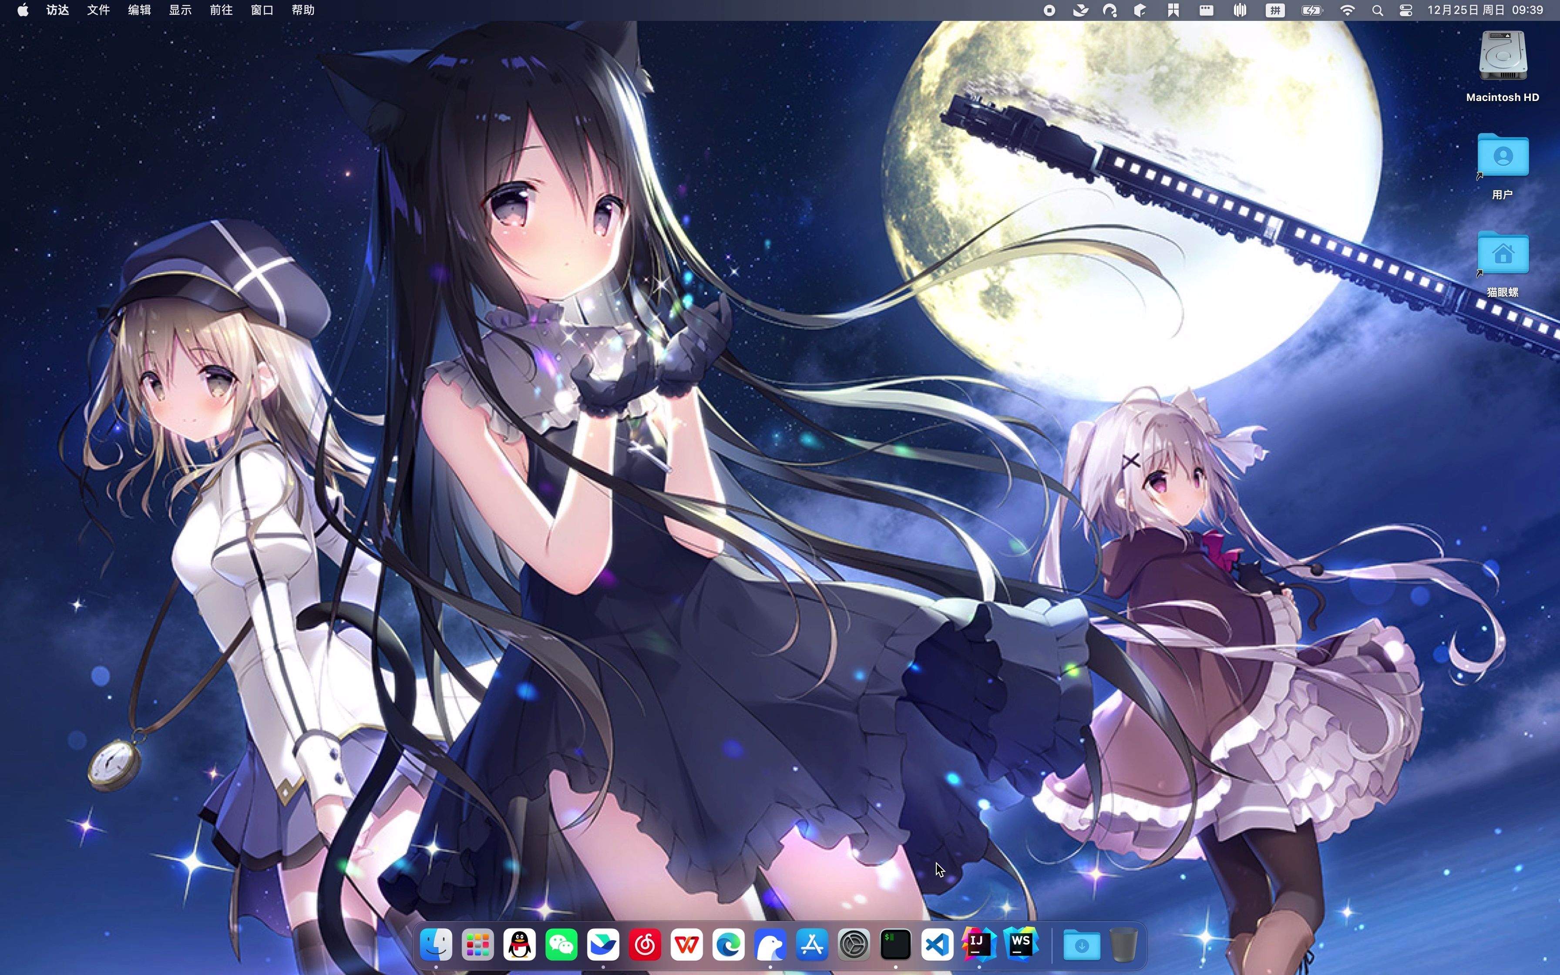The width and height of the screenshot is (1560, 975).
Task: Expand the battery status menu
Action: (1311, 10)
